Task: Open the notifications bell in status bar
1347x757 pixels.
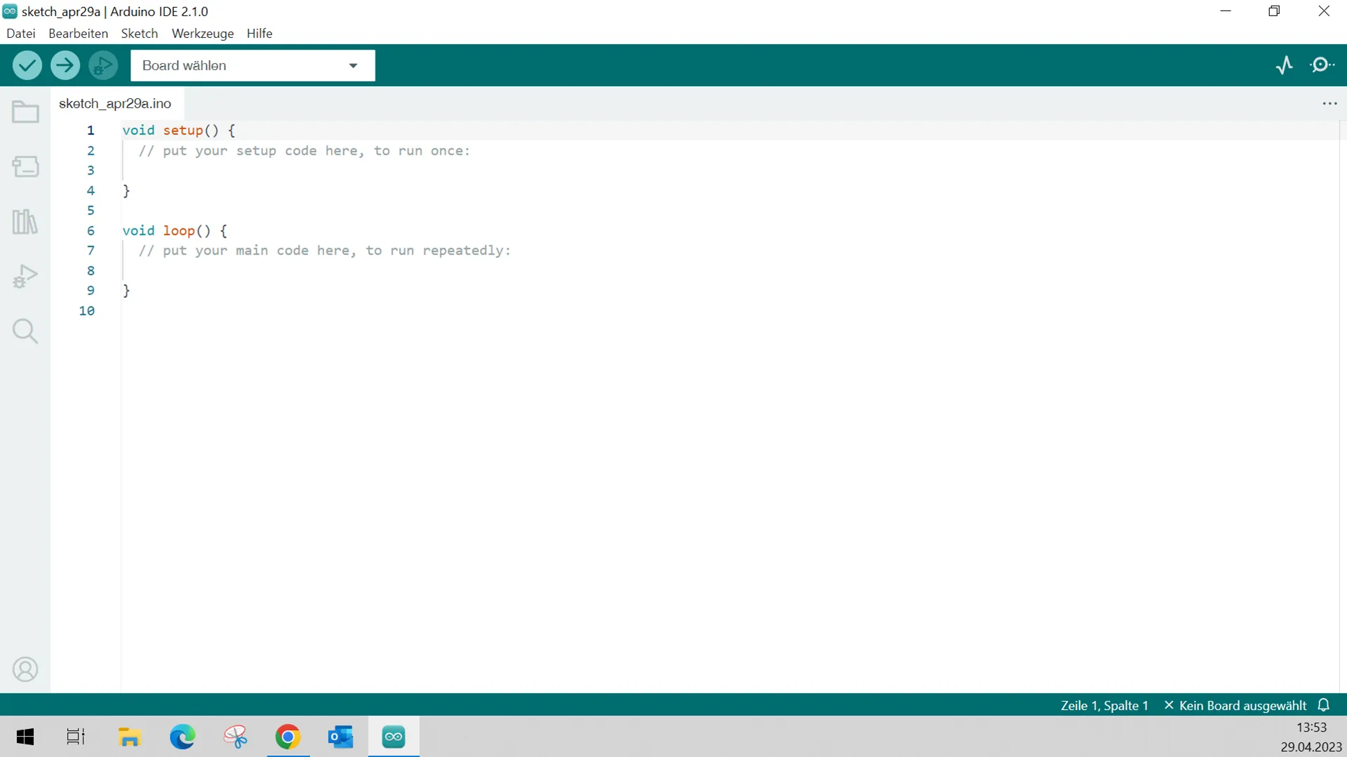Action: 1324,705
